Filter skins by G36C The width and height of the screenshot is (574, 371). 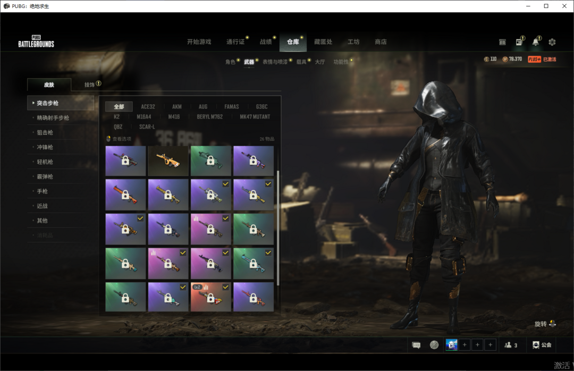[261, 107]
